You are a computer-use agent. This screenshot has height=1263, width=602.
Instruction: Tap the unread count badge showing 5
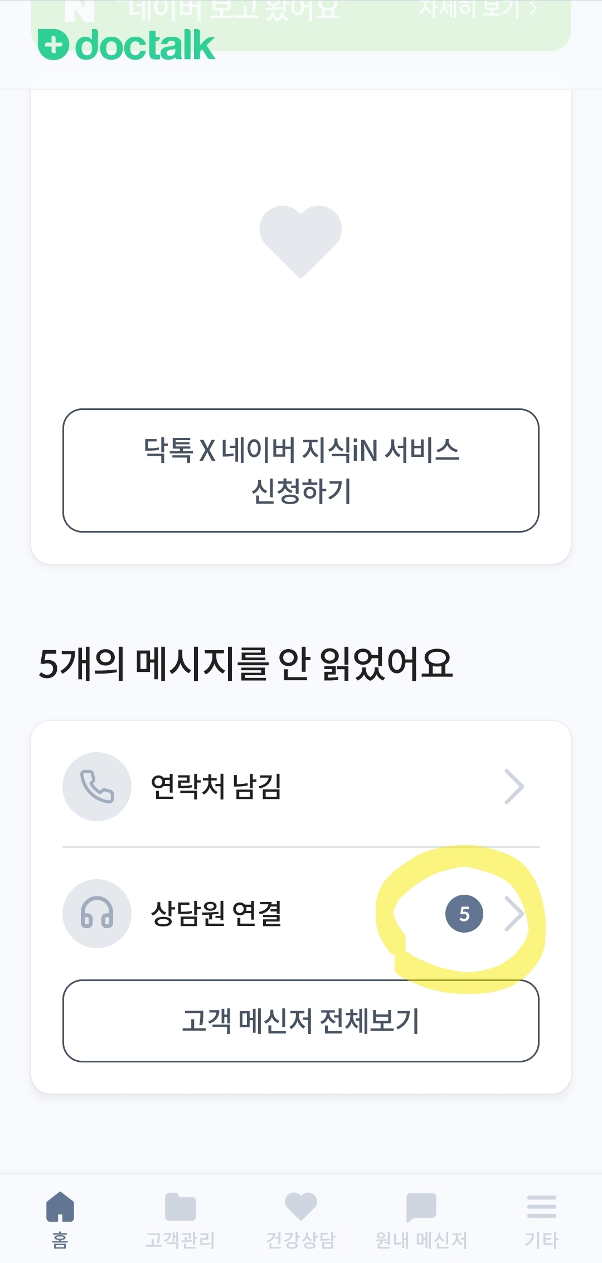[464, 914]
